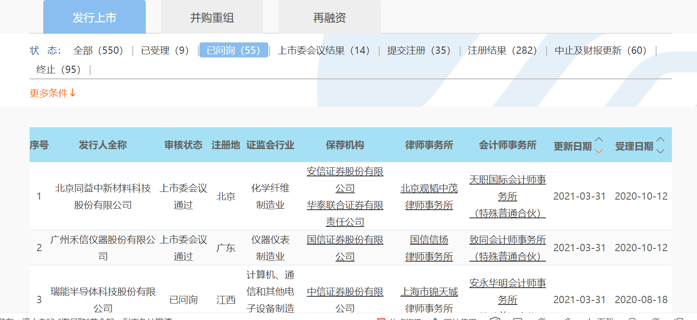Click the 注册地 column header

[x=226, y=145]
